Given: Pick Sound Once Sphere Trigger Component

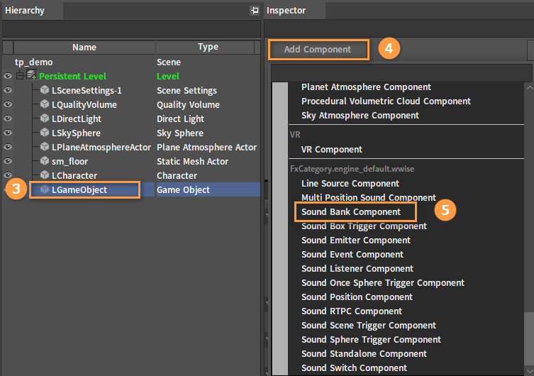Looking at the screenshot, I should coord(382,283).
